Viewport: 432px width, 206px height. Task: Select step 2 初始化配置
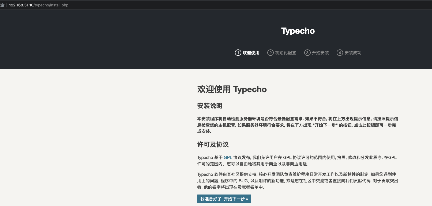point(282,53)
